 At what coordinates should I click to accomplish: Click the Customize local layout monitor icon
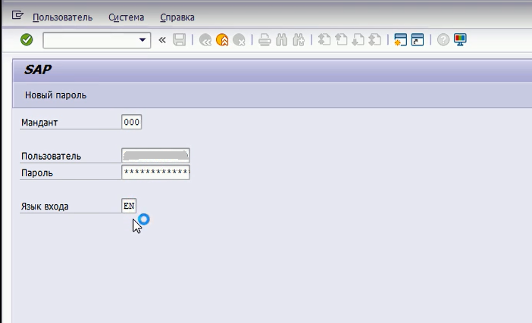click(460, 40)
